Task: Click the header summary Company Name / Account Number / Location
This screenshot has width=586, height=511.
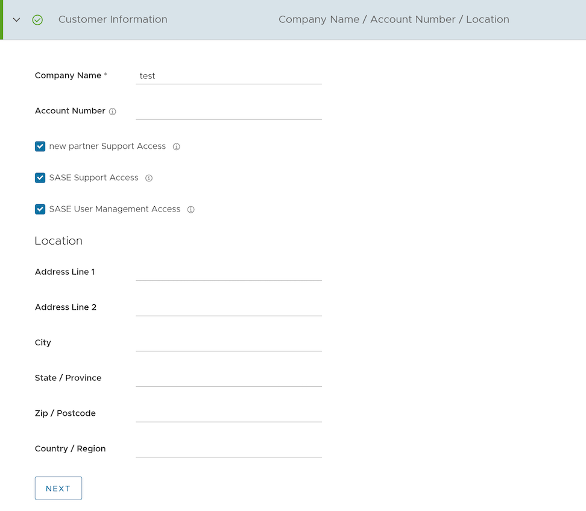Action: click(x=394, y=19)
